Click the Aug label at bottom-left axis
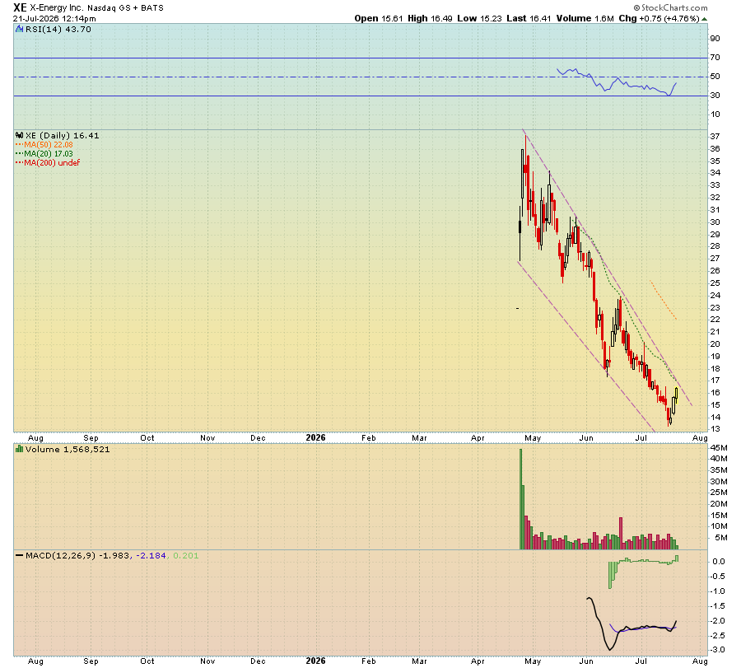 point(36,661)
